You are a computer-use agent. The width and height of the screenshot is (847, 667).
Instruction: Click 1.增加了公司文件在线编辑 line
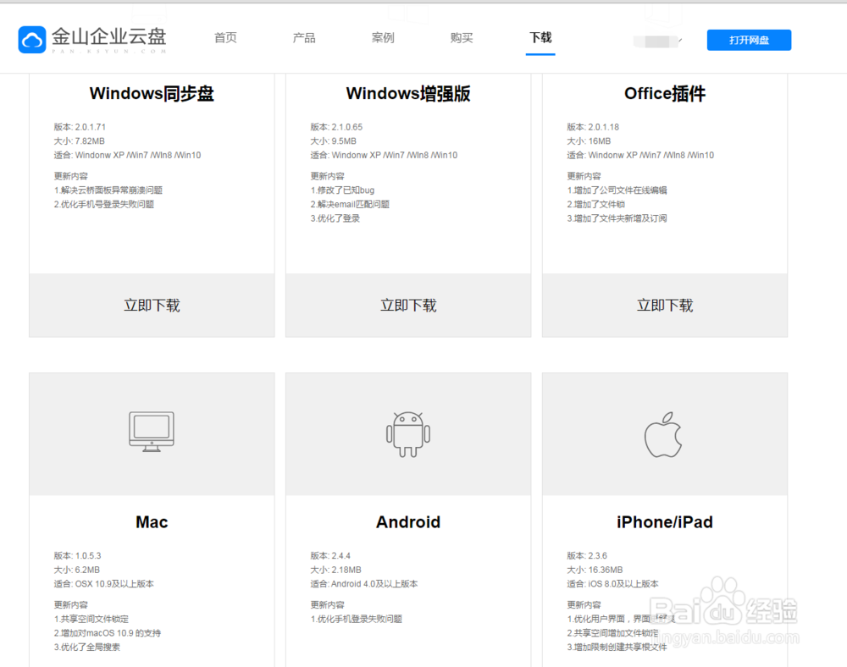617,190
